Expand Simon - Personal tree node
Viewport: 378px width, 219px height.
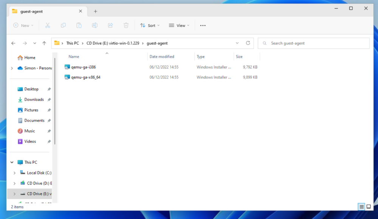pos(12,68)
